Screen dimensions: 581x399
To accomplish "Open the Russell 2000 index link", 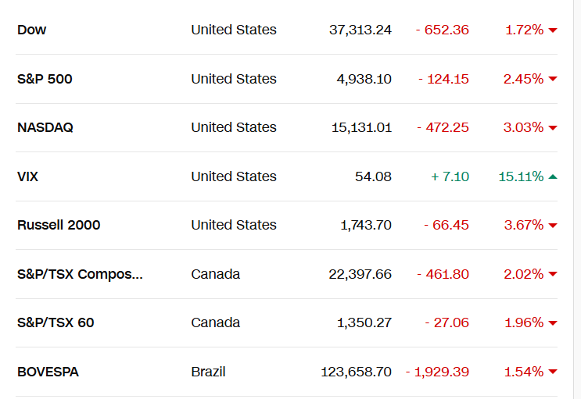I will 59,225.
